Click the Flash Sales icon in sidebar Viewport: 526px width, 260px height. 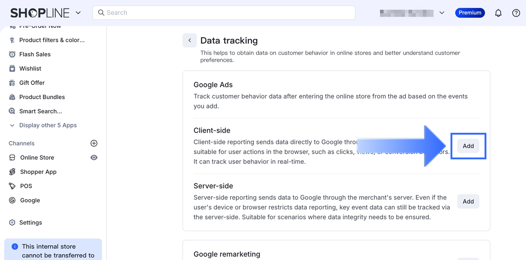[x=12, y=54]
